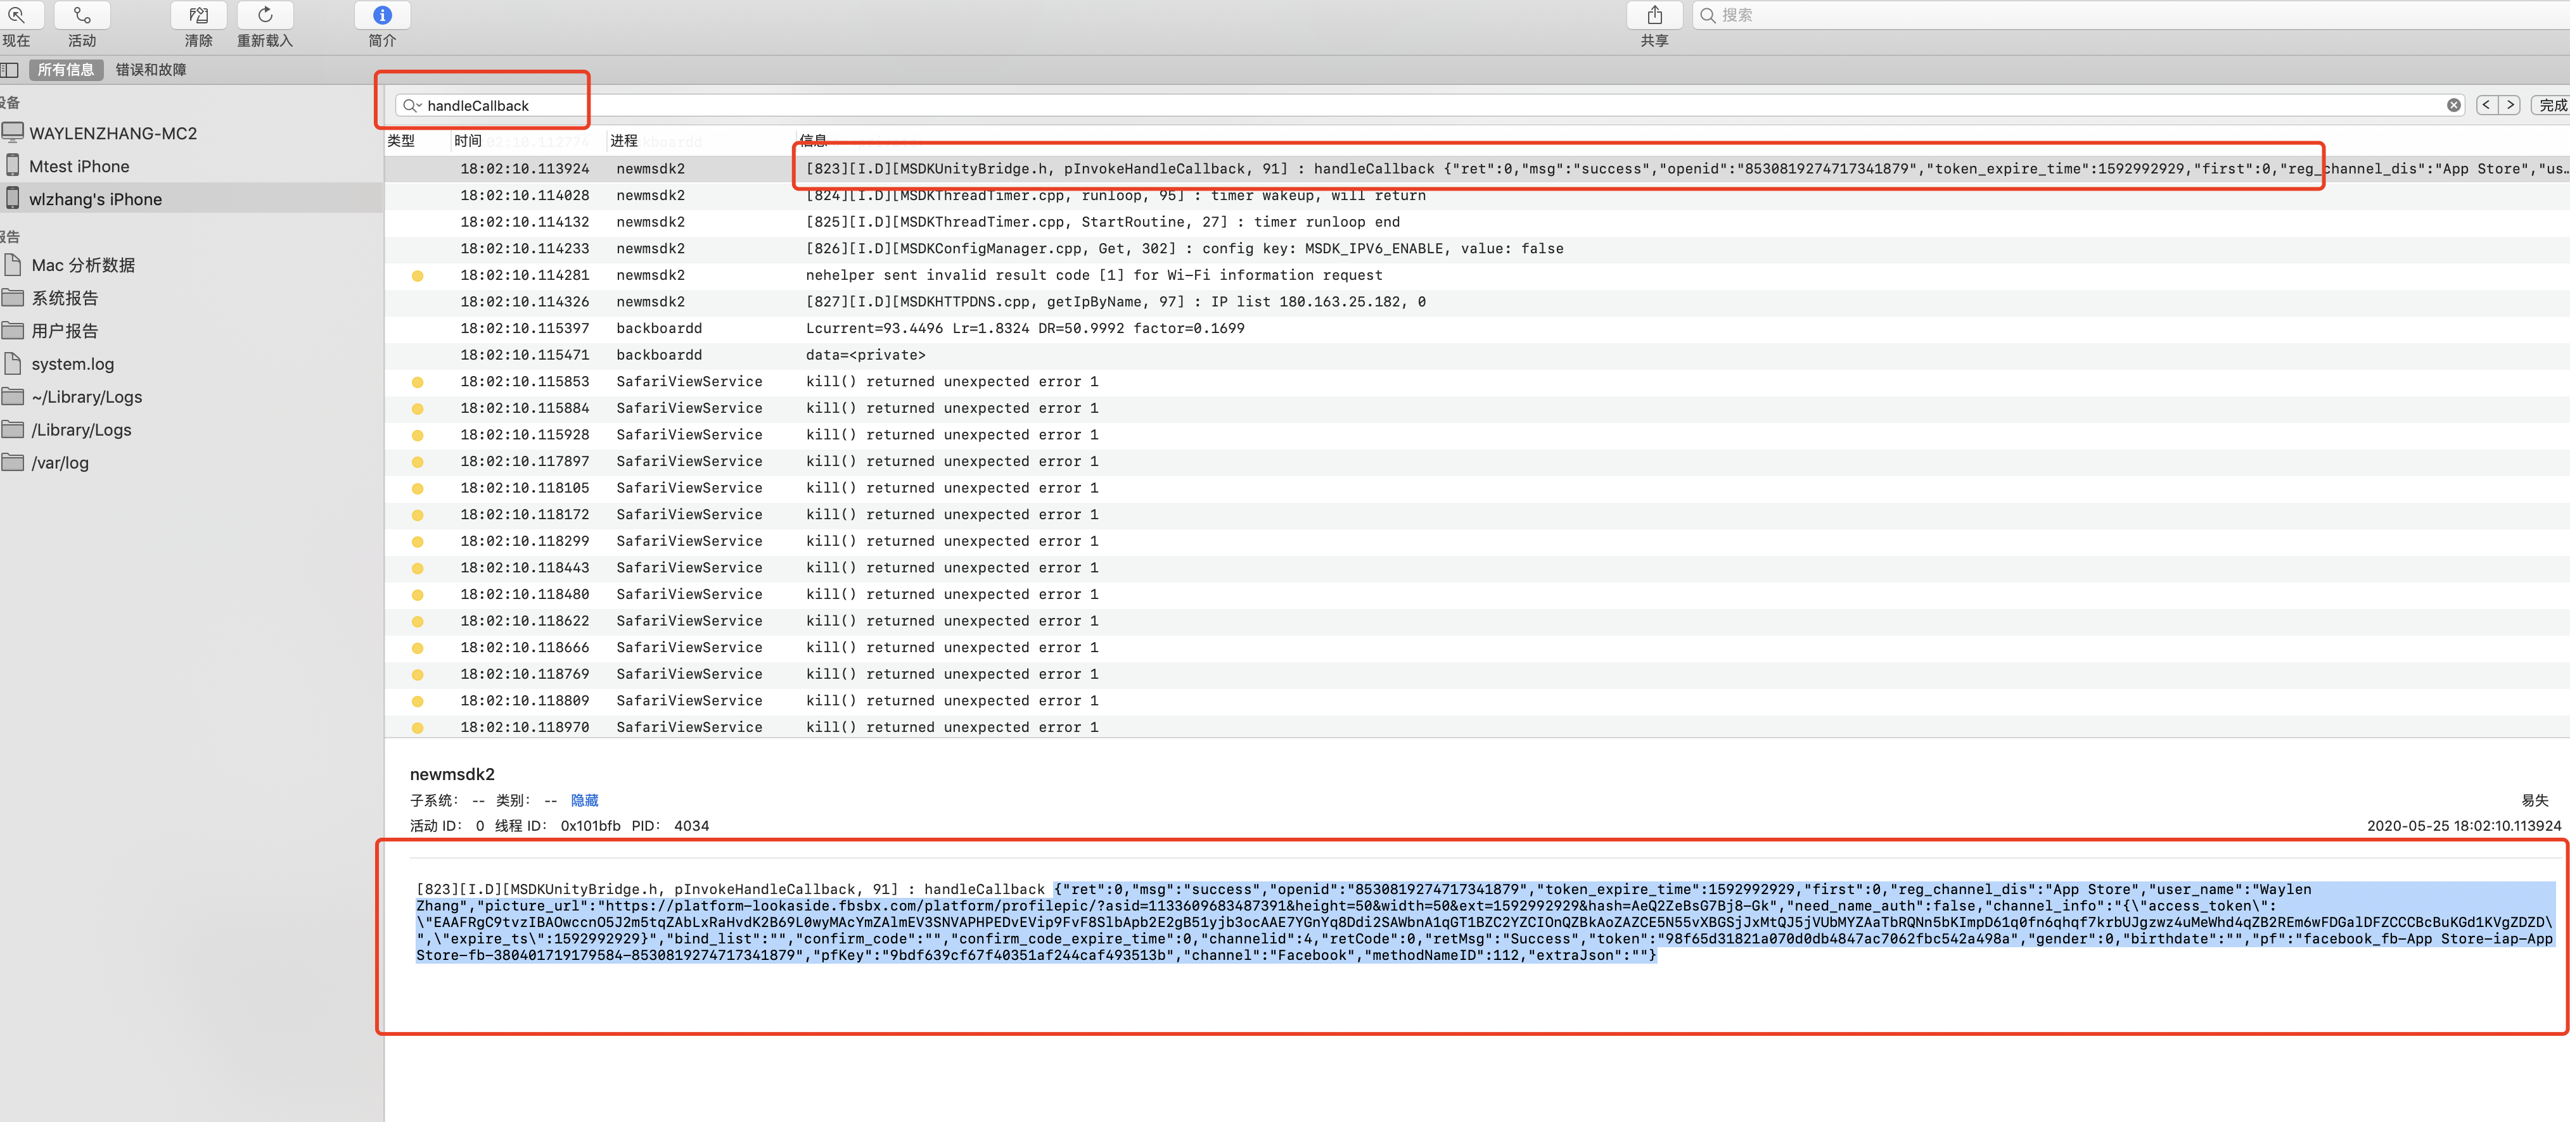Open find options magnifier dropdown
2570x1122 pixels.
(412, 106)
